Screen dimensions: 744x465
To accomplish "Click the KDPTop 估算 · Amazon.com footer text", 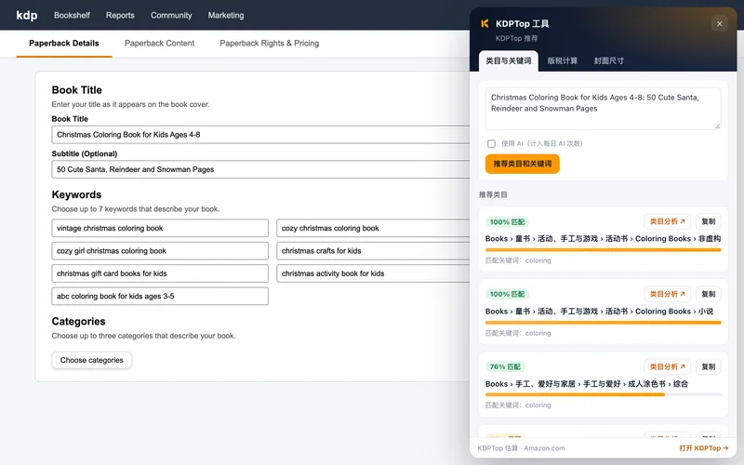I will coord(521,448).
